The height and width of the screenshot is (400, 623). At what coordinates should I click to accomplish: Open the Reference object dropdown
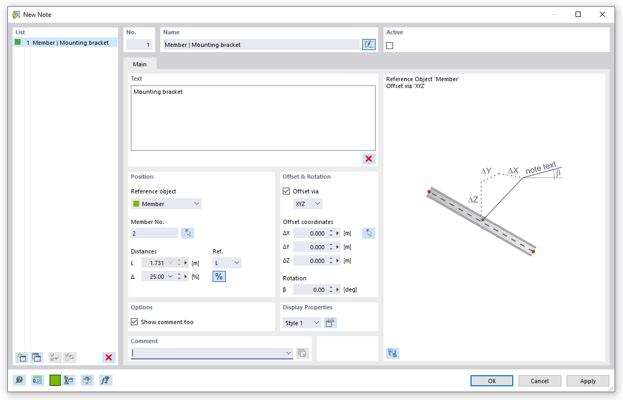[197, 203]
